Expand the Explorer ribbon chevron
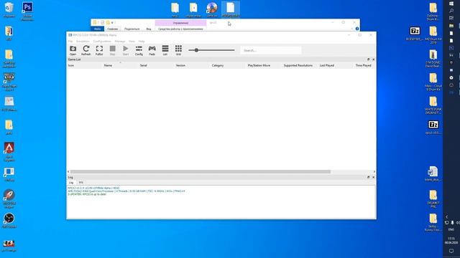 [351, 29]
